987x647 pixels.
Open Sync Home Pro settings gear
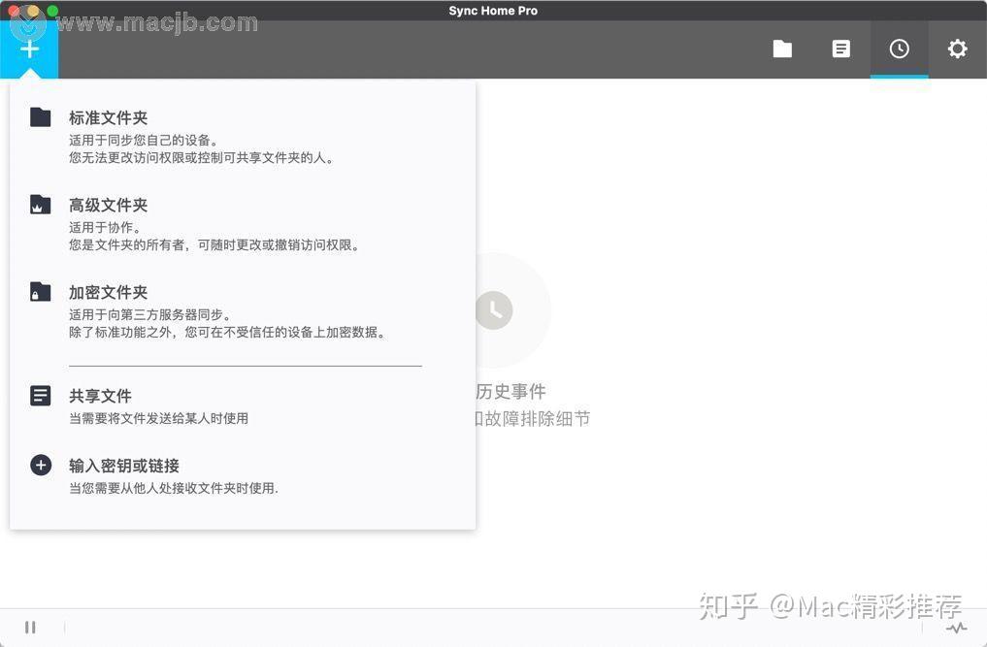point(957,49)
